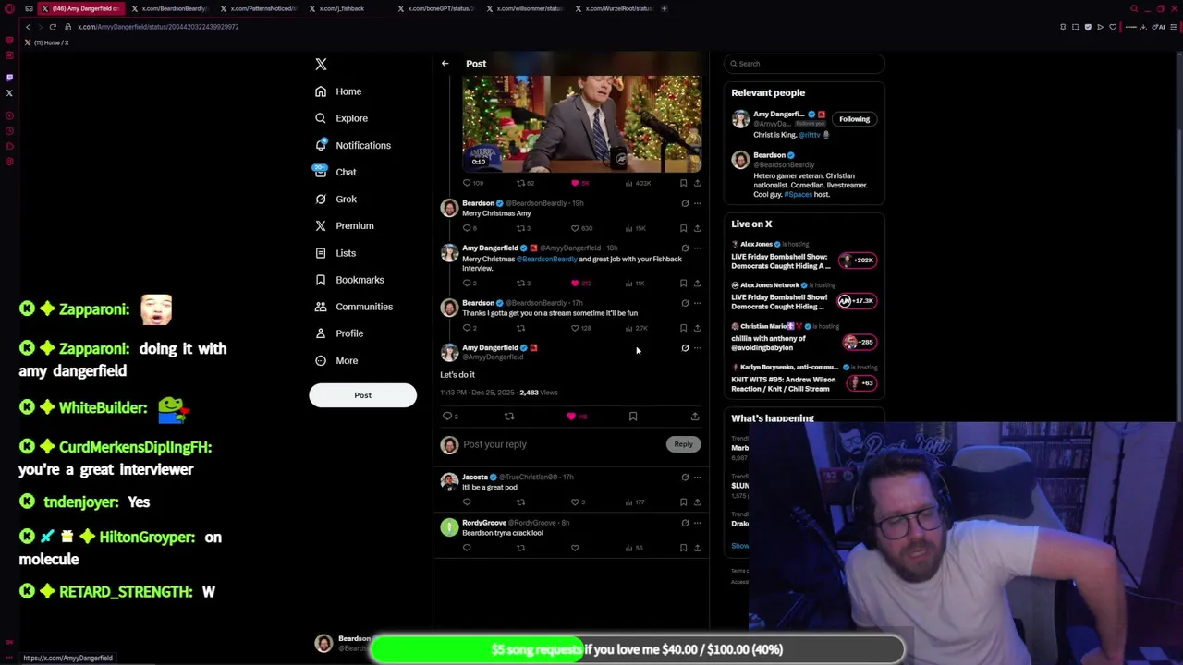1183x665 pixels.
Task: Open Premium in sidebar
Action: 344,225
